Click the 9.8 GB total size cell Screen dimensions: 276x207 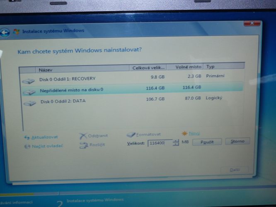[157, 77]
